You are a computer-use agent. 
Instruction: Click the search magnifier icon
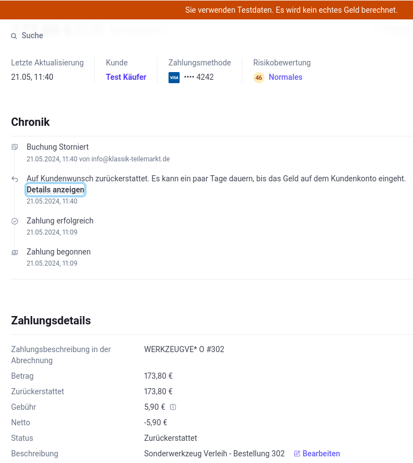(x=14, y=36)
